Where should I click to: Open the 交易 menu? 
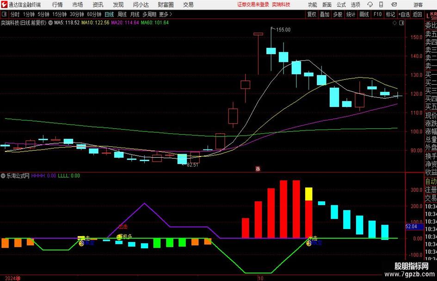pos(188,5)
